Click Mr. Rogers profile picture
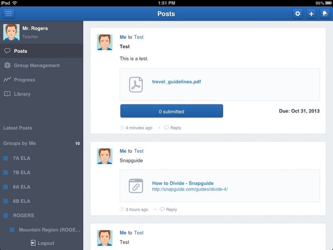333x250 pixels. [x=11, y=32]
